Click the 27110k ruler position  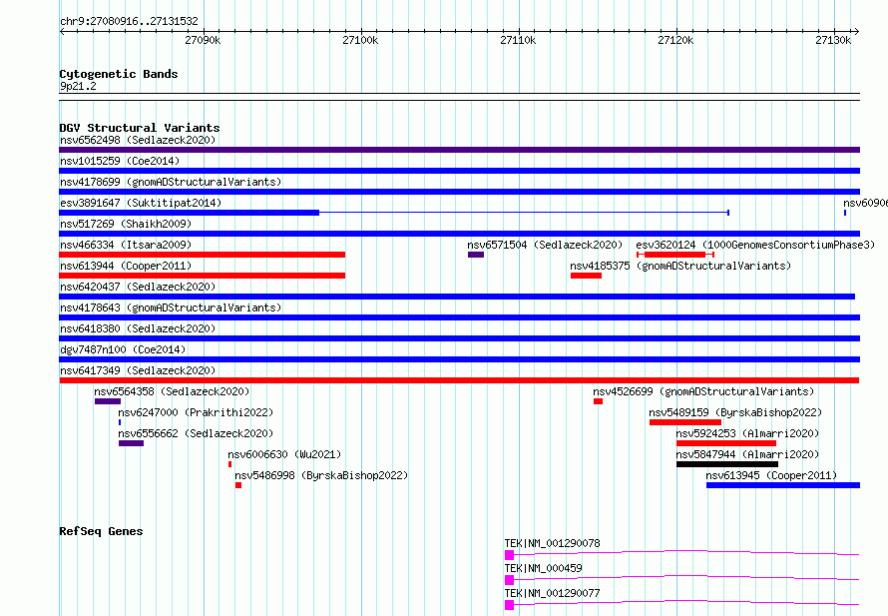[x=518, y=40]
